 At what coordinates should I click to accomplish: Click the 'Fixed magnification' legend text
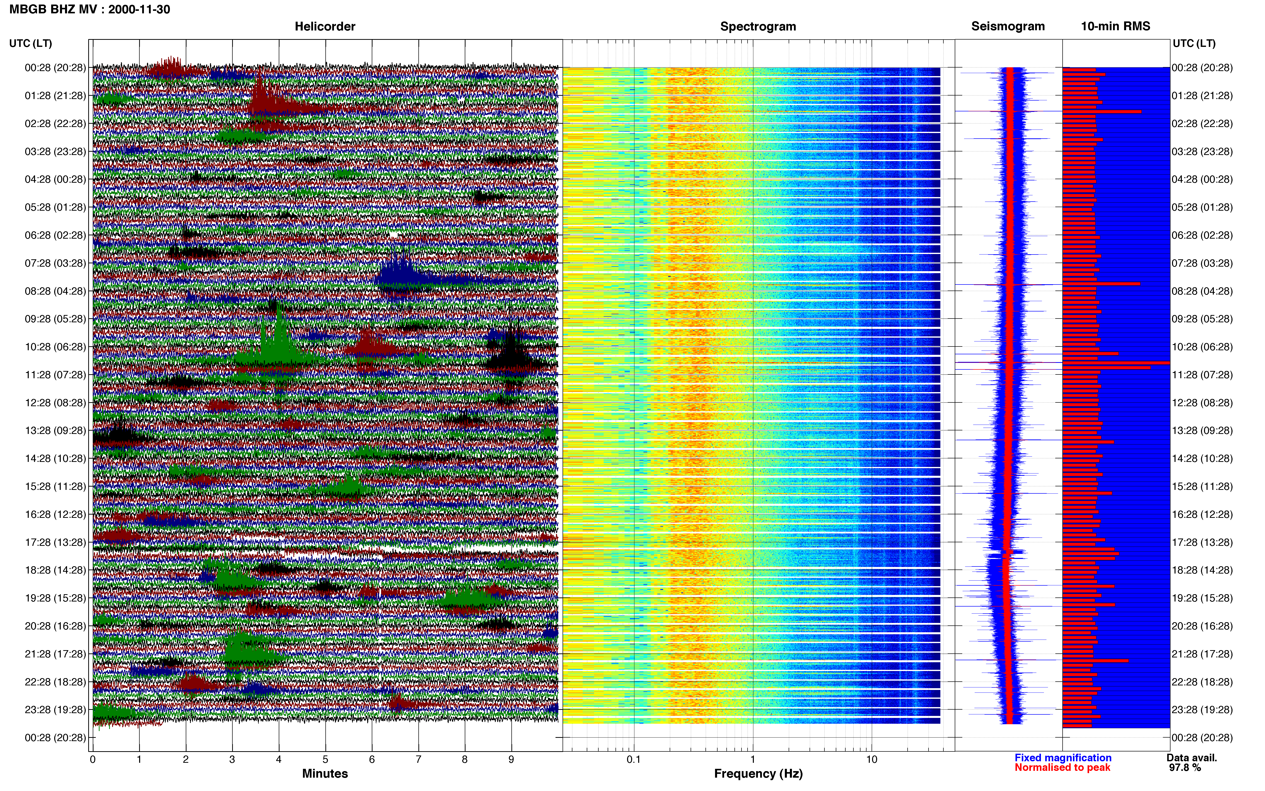coord(1063,757)
